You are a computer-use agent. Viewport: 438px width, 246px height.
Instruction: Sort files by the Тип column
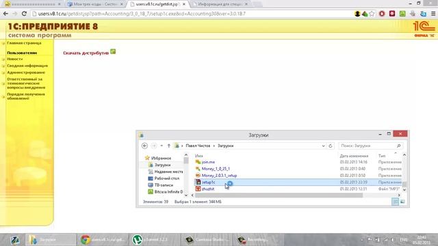tap(382, 156)
